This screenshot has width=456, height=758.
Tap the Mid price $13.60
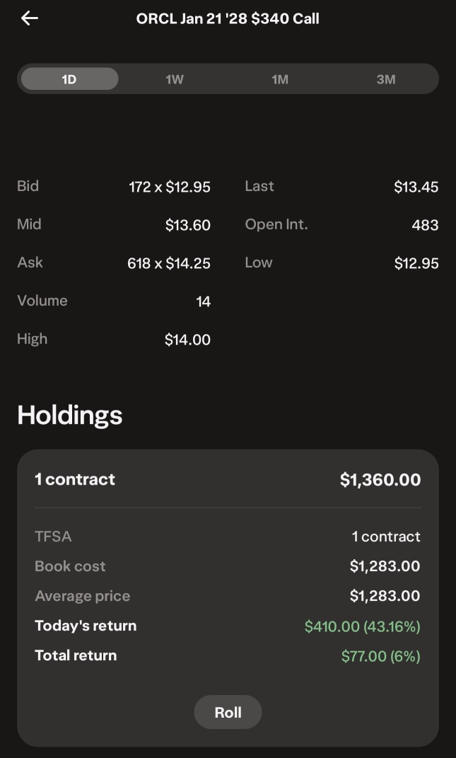(188, 225)
